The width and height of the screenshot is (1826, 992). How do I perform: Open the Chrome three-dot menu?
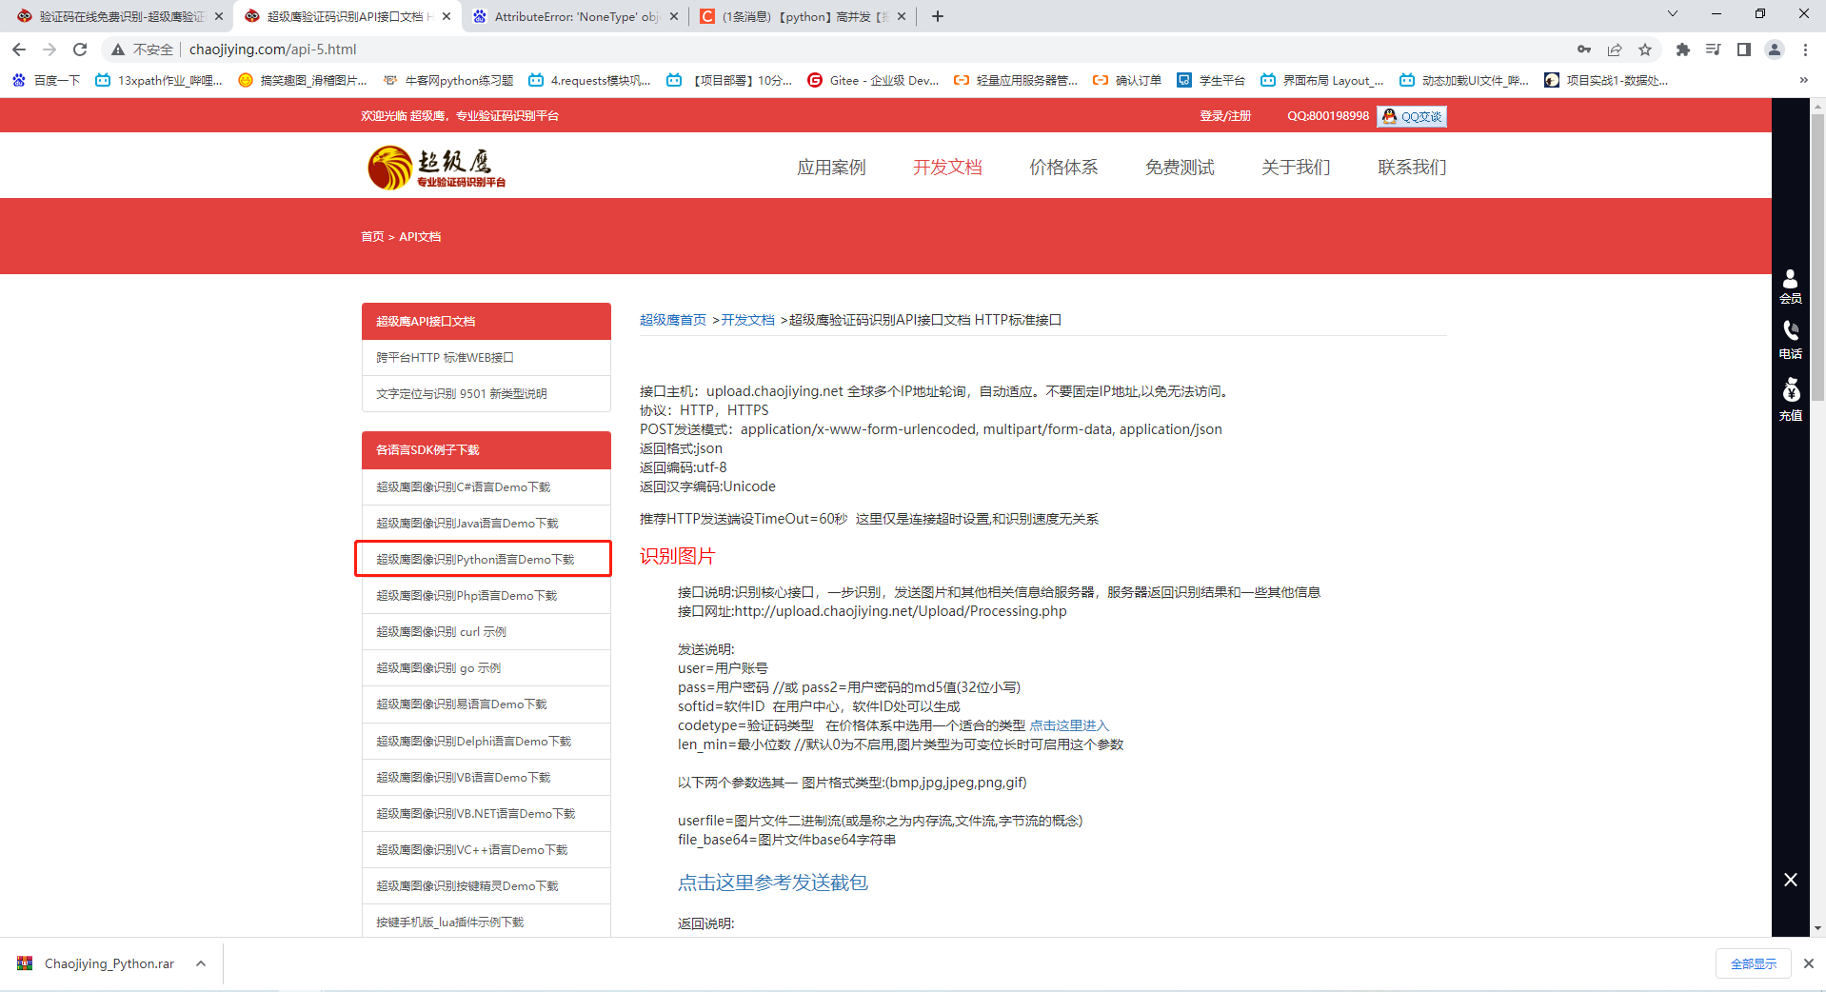point(1805,50)
